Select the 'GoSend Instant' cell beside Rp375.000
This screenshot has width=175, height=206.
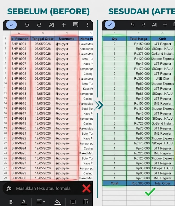pyautogui.click(x=162, y=54)
